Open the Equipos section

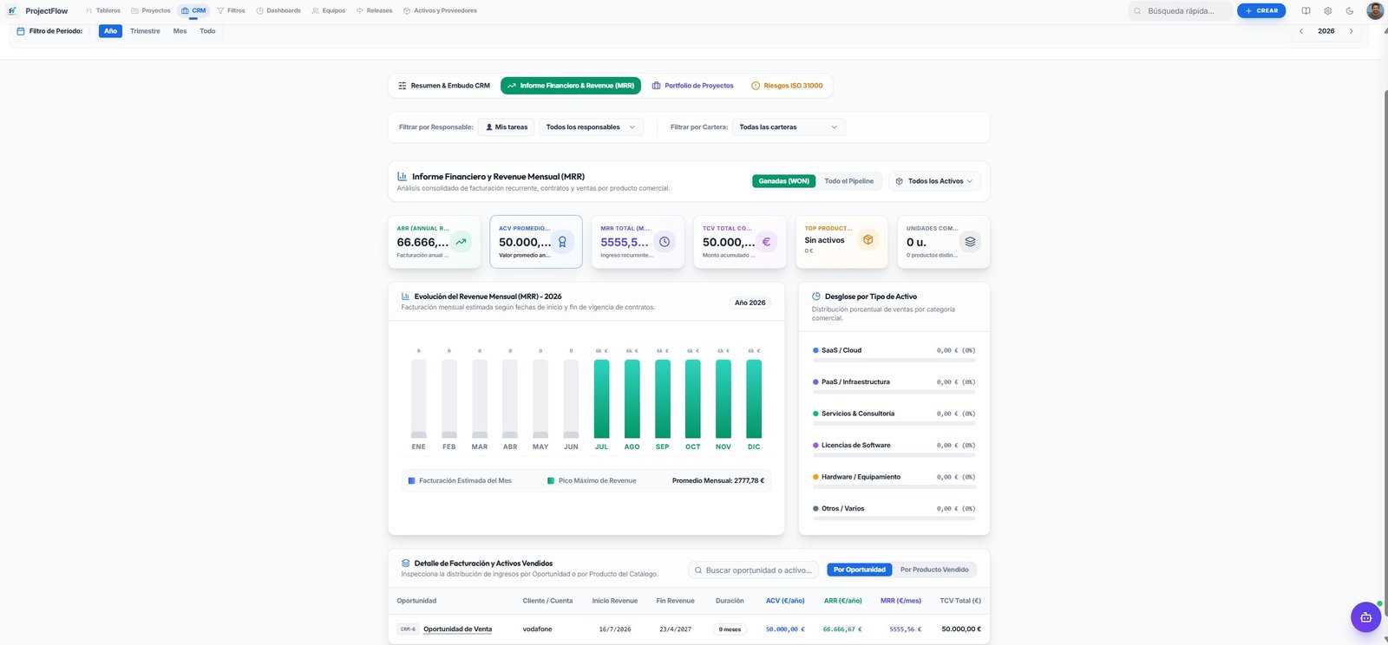[329, 10]
